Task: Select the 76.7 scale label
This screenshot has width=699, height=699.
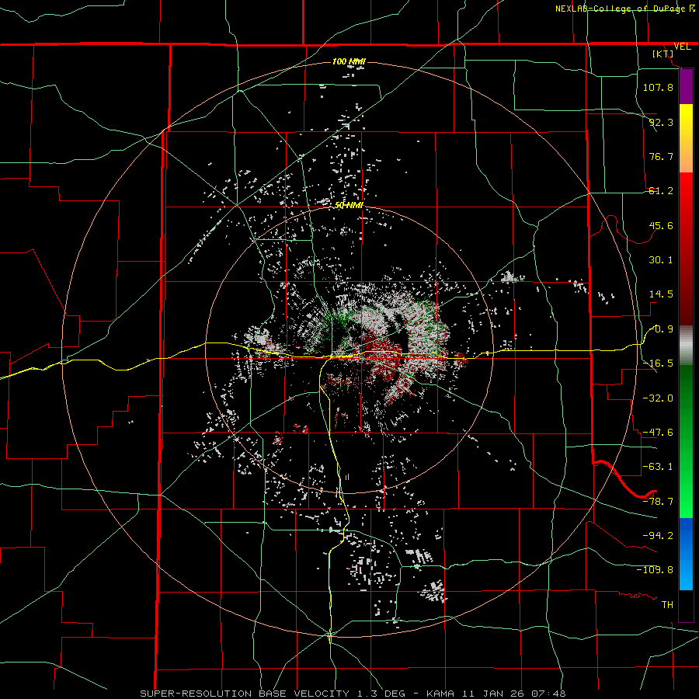Action: click(x=661, y=156)
